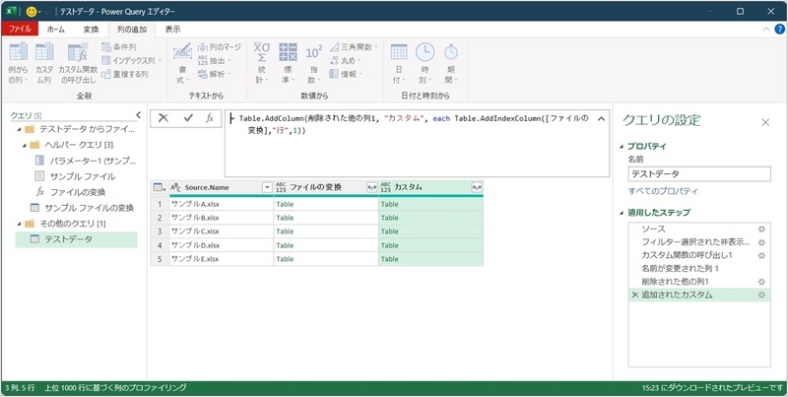The width and height of the screenshot is (788, 397).
Task: Expand the カスタム column
Action: (x=477, y=187)
